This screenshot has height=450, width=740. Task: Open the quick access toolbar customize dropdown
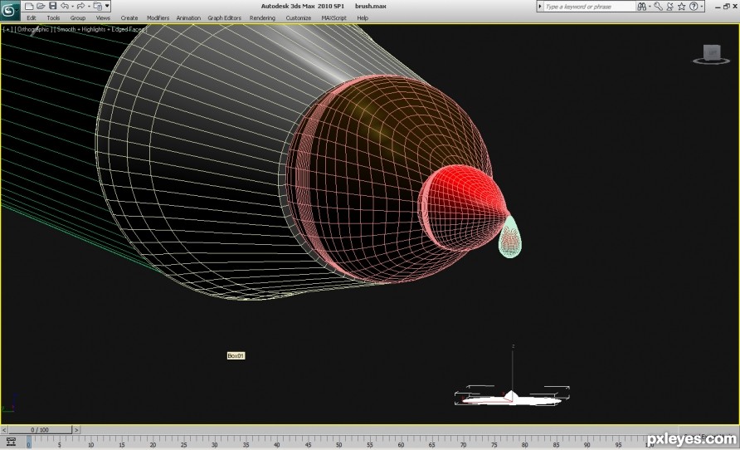107,6
